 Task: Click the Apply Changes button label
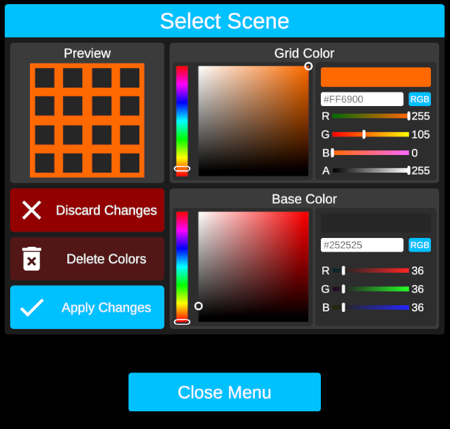(106, 307)
